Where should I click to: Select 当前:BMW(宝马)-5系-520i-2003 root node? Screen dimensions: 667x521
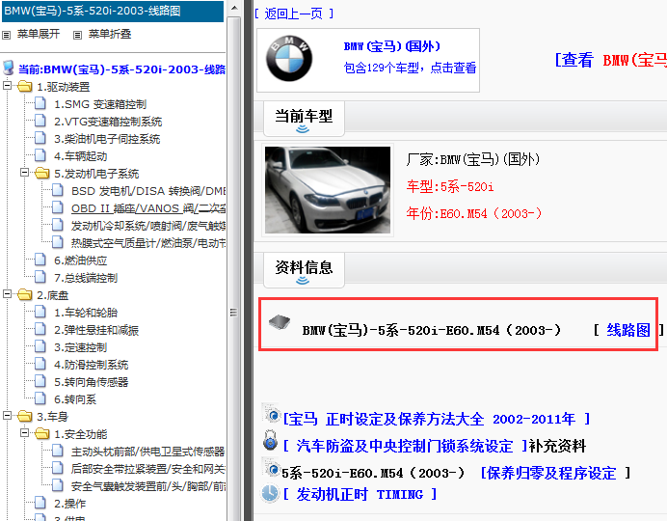tap(121, 69)
